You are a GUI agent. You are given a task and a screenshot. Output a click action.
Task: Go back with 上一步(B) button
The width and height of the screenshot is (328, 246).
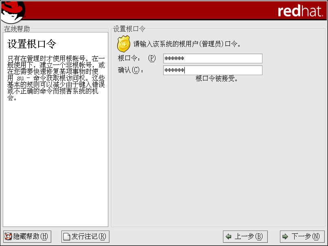pyautogui.click(x=245, y=236)
